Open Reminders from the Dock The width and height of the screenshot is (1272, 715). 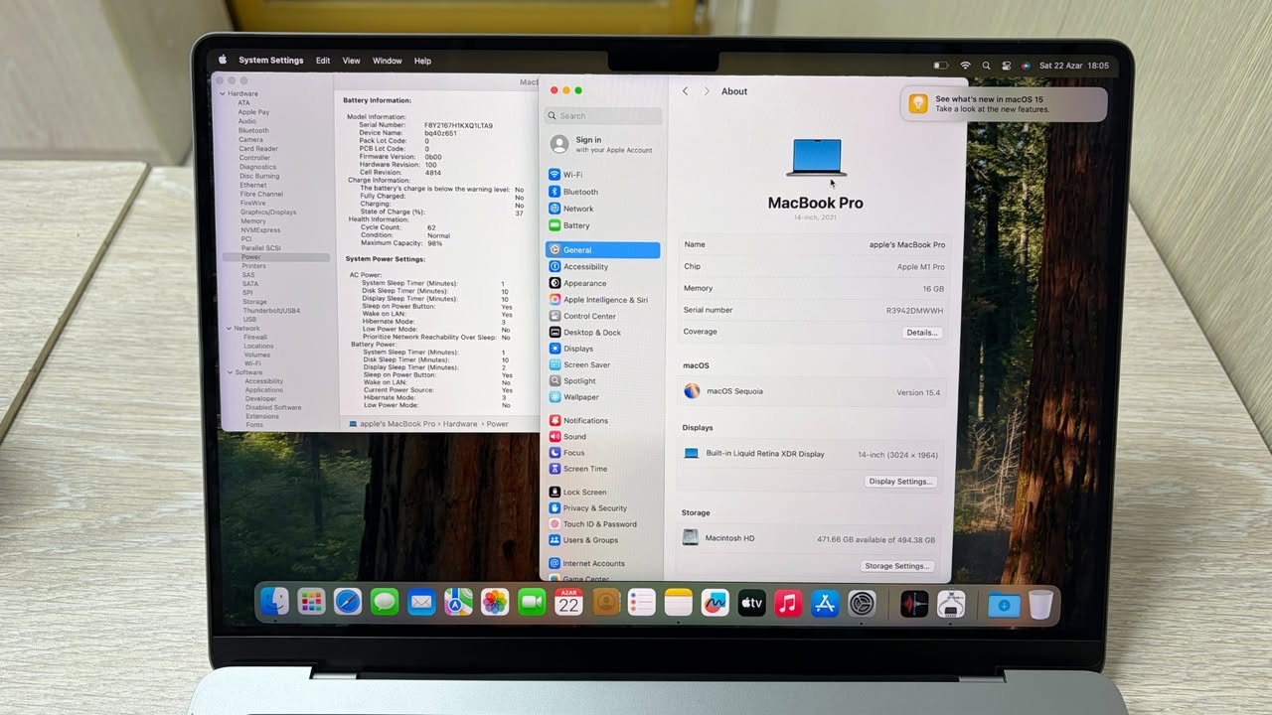pos(642,601)
